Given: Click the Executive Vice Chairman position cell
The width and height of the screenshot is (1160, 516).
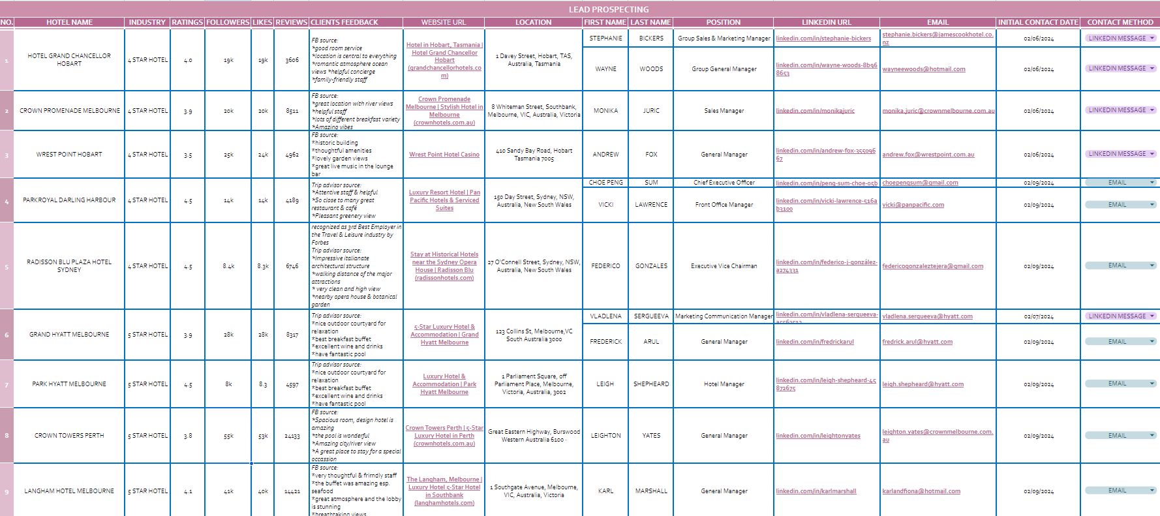Looking at the screenshot, I should tap(724, 266).
